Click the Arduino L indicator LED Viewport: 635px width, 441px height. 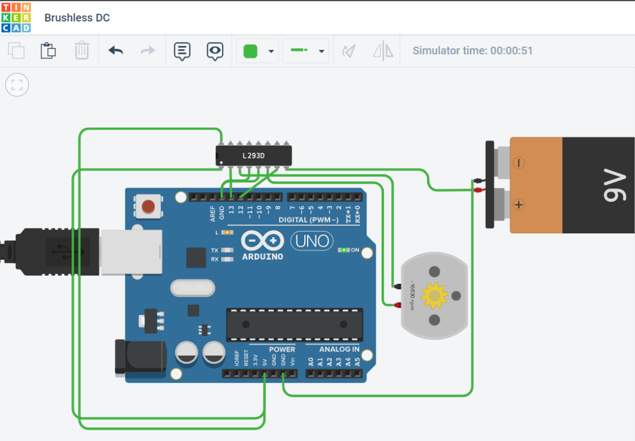click(x=227, y=232)
